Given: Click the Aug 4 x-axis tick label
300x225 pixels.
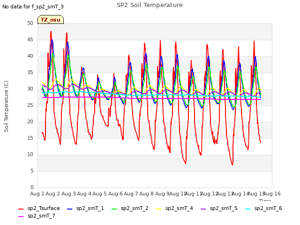Looking at the screenshot, I should [84, 194].
